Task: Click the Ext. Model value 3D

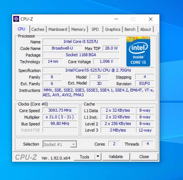Action: [99, 84]
